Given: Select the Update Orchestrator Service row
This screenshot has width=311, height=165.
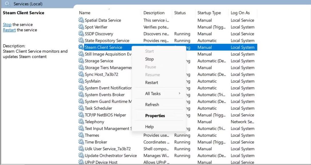Looking at the screenshot, I should [x=111, y=156].
